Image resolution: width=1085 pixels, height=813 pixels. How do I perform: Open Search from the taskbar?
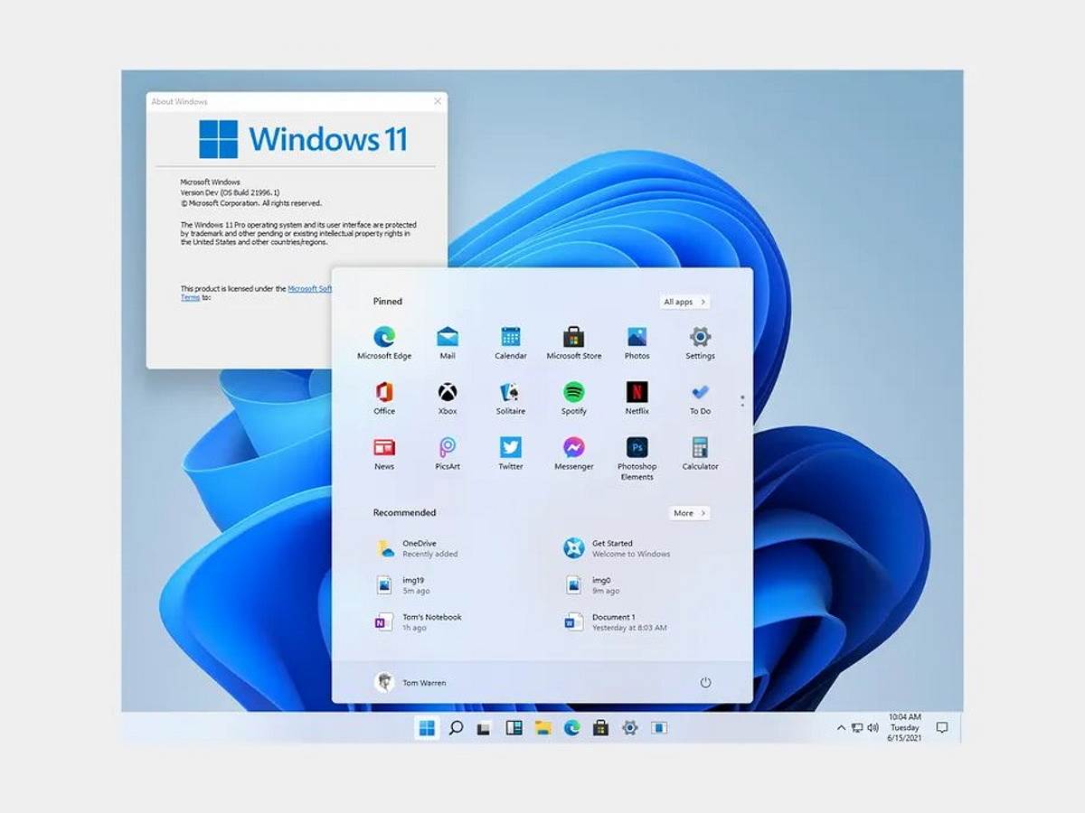coord(455,727)
